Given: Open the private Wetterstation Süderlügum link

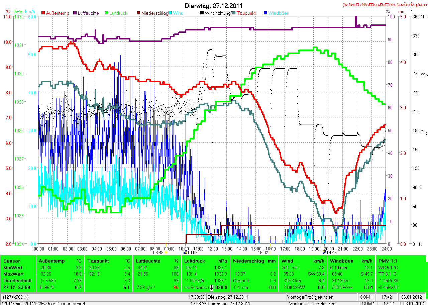Looking at the screenshot, I should tap(385, 4).
